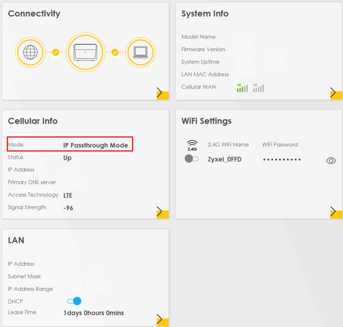
Task: Click the 2.4G WiFi signal icon
Action: [192, 145]
